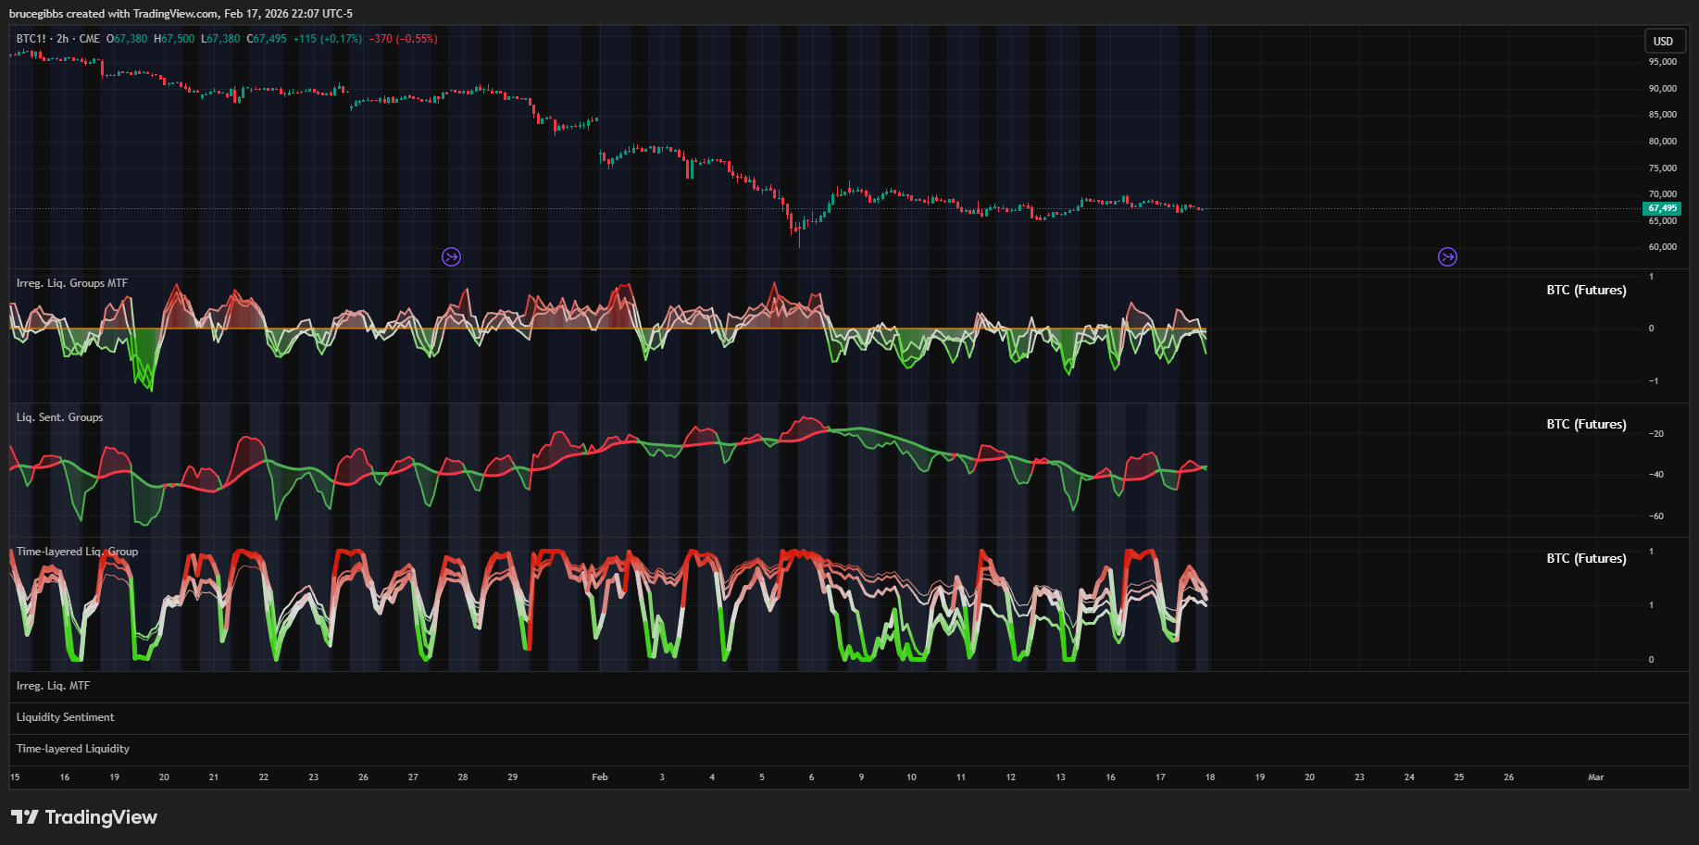
Task: Open the USD currency selector
Action: 1663,41
